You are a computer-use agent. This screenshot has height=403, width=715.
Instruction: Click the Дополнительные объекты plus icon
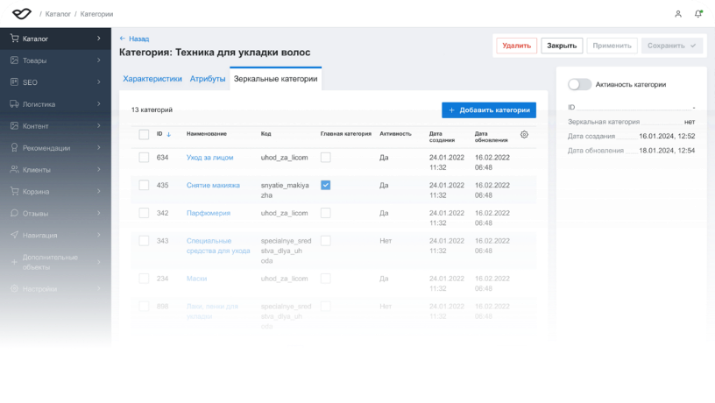(15, 262)
